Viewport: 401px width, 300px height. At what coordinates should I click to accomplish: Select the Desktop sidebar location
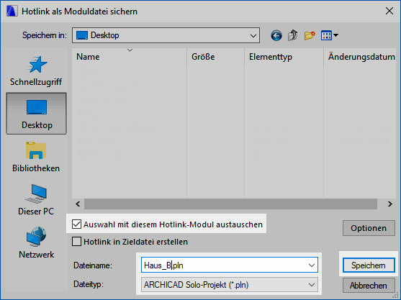pos(36,114)
